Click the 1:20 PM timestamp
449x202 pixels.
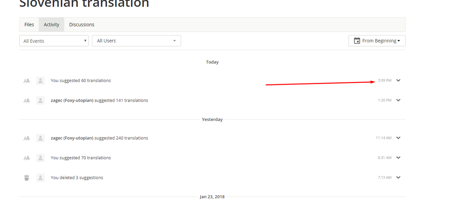point(384,100)
